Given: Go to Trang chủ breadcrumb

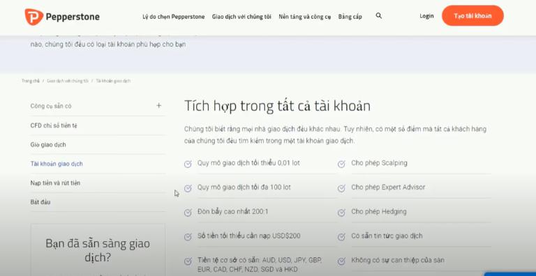Looking at the screenshot, I should [x=31, y=81].
